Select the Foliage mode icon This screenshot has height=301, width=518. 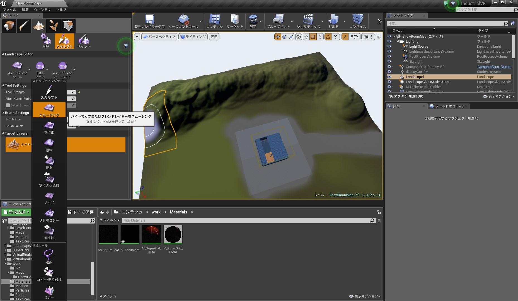[x=54, y=26]
